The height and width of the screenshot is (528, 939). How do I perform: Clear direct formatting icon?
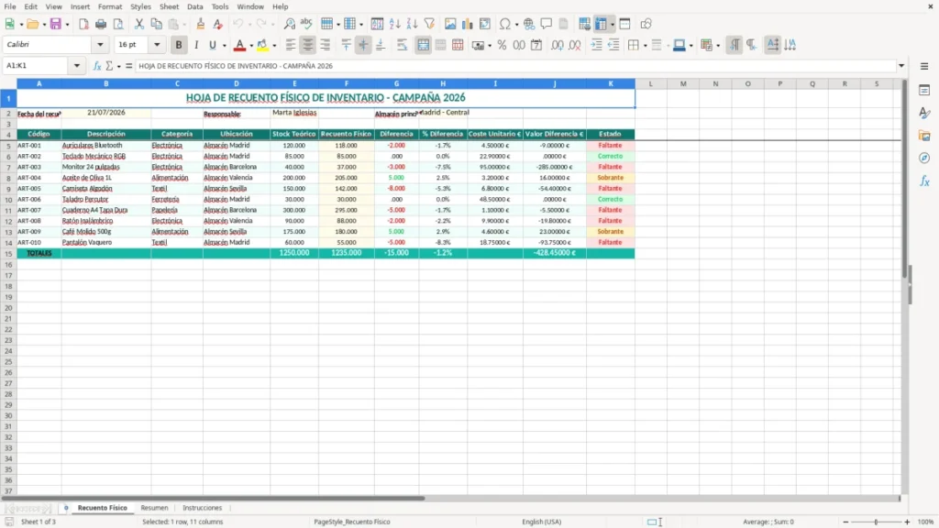[x=217, y=24]
